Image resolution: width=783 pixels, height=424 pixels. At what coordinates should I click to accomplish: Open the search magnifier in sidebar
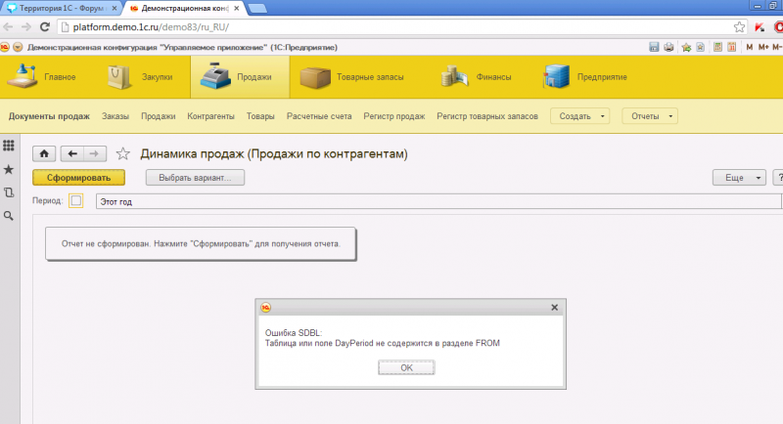tap(9, 216)
